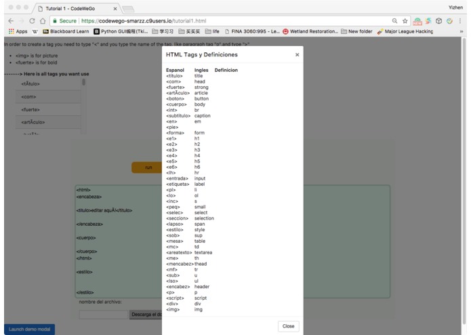Viewport: 471px width, 335px height.
Task: Open the New folder bookmarks folder
Action: point(356,31)
